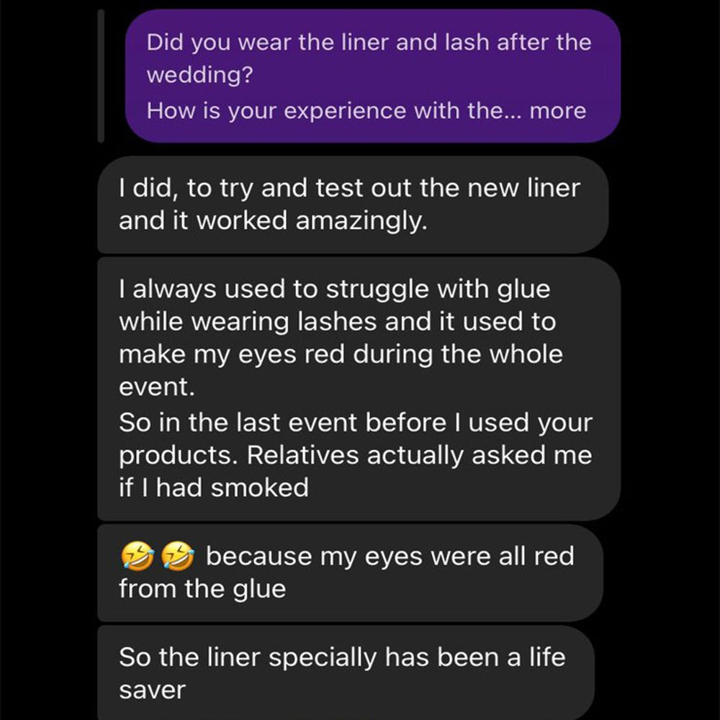
Task: Click the vertical reply indicator bar
Action: click(101, 76)
